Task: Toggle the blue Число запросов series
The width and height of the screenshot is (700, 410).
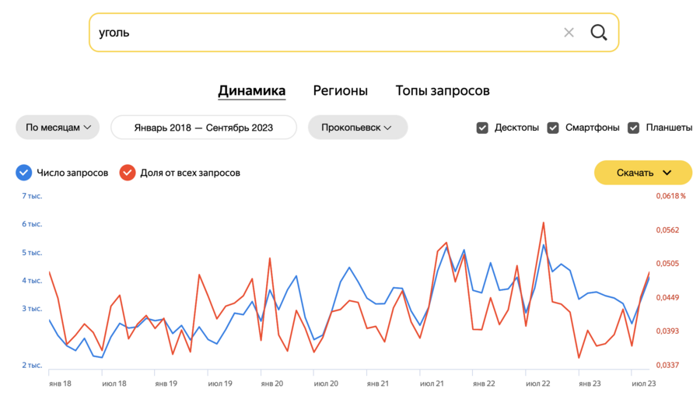Action: pos(23,173)
